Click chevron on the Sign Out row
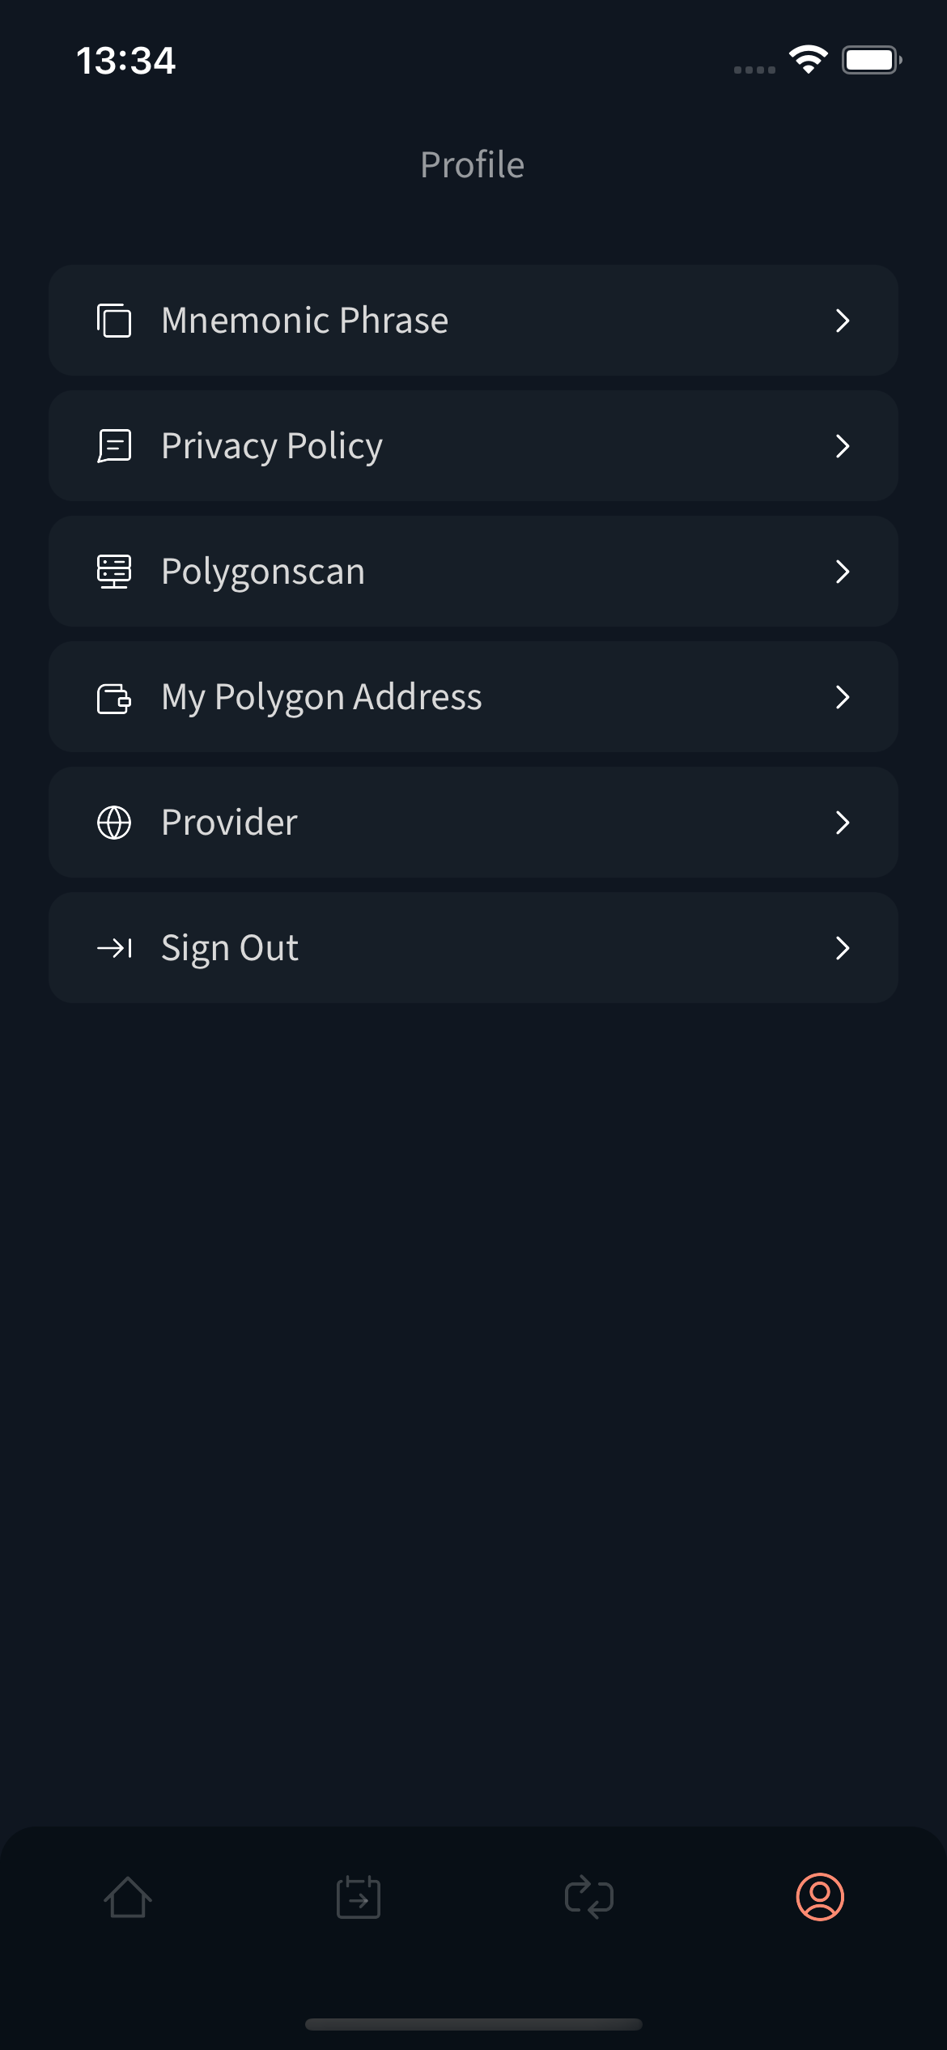 (843, 948)
